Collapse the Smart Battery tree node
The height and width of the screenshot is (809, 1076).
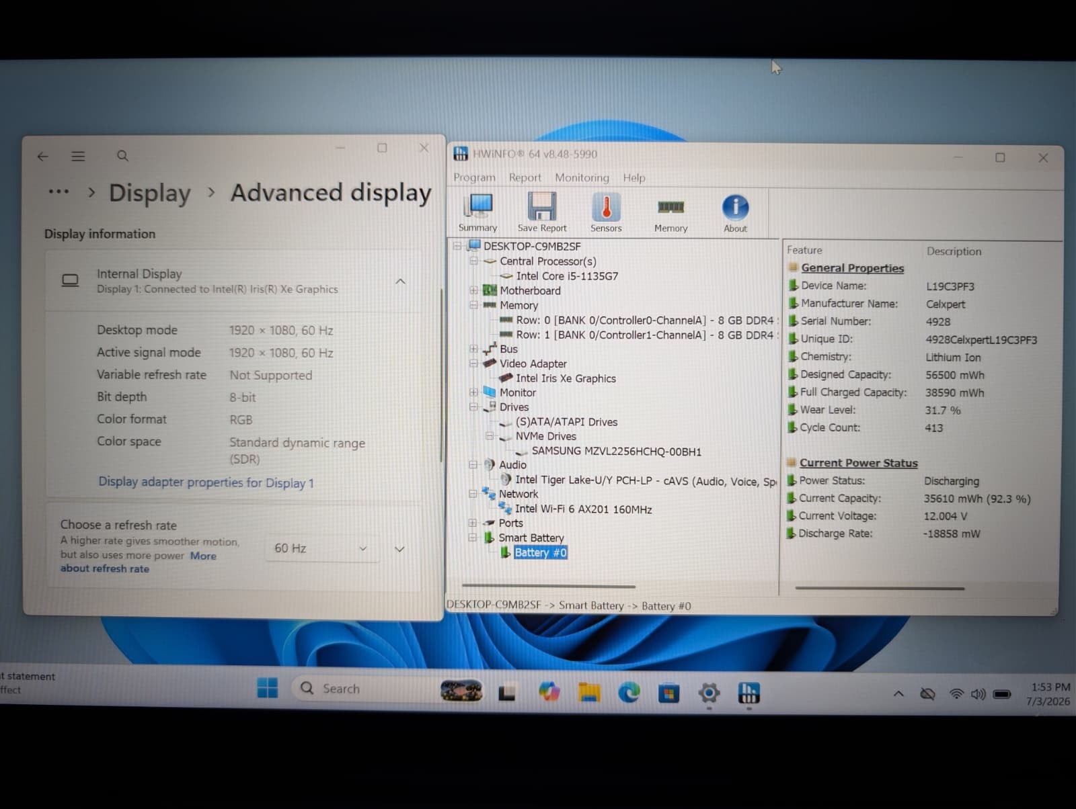[x=473, y=538]
